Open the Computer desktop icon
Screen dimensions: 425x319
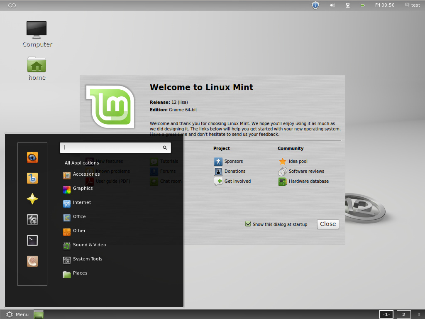[37, 34]
